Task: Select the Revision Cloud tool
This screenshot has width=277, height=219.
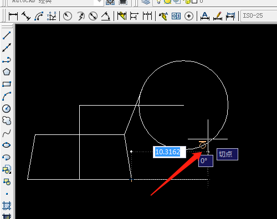Action: [7, 121]
